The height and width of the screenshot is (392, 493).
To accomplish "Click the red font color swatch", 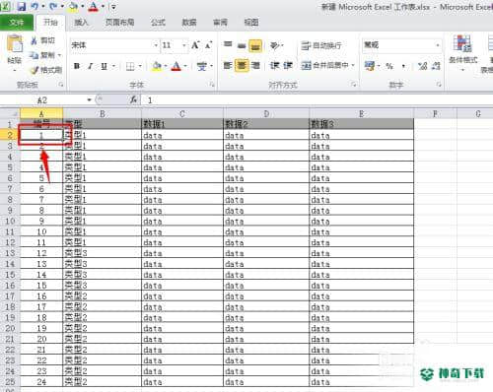I will point(176,66).
